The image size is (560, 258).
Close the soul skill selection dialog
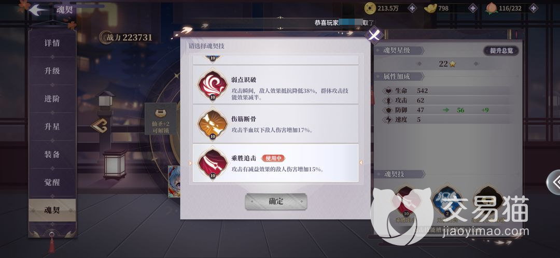point(373,35)
